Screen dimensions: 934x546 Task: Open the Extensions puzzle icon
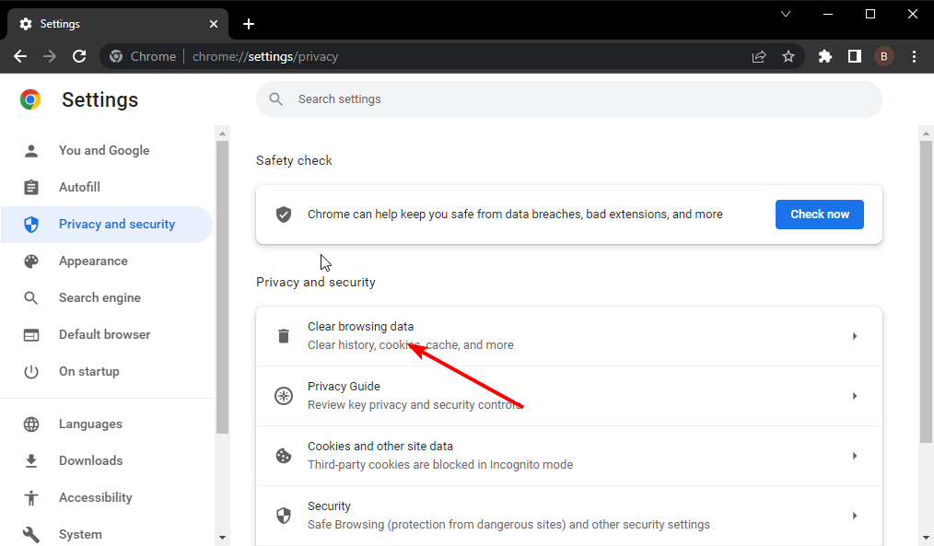[x=825, y=56]
